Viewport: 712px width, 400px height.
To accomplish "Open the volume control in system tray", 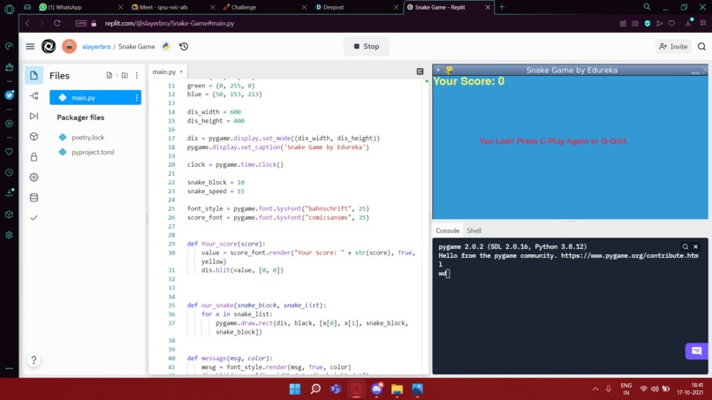I will coord(655,389).
